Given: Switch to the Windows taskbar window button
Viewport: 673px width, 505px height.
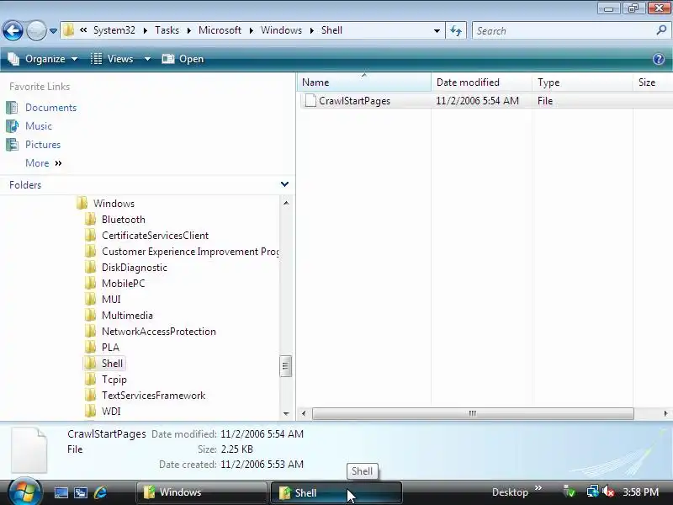Looking at the screenshot, I should click(x=201, y=492).
